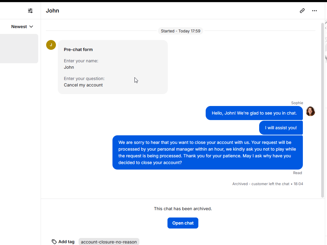Screen dimensions: 327x245
Task: Copy the chat link icon
Action: tap(302, 11)
